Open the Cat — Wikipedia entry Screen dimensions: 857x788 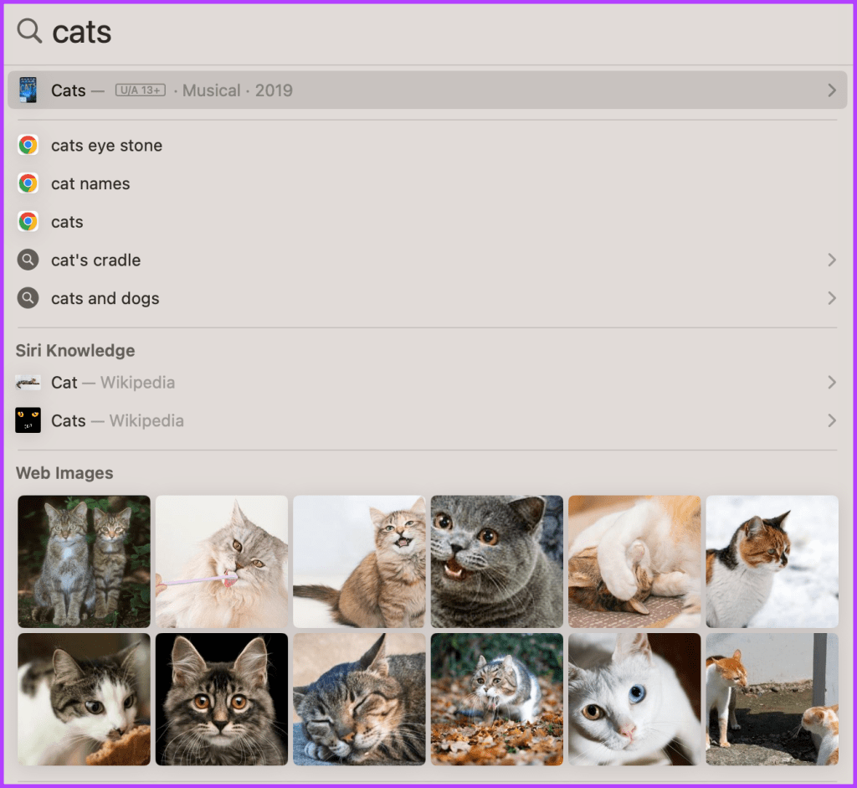pos(113,382)
